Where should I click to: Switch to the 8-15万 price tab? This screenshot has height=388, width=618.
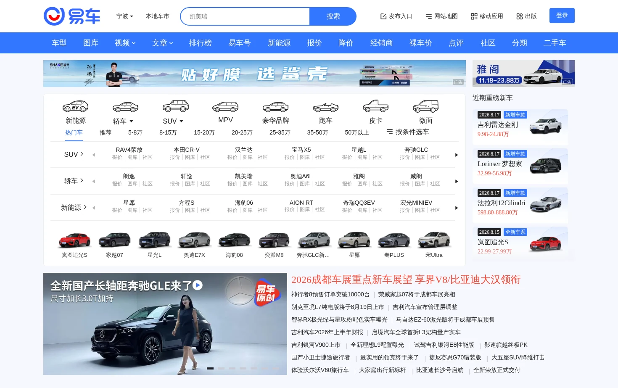pyautogui.click(x=168, y=132)
